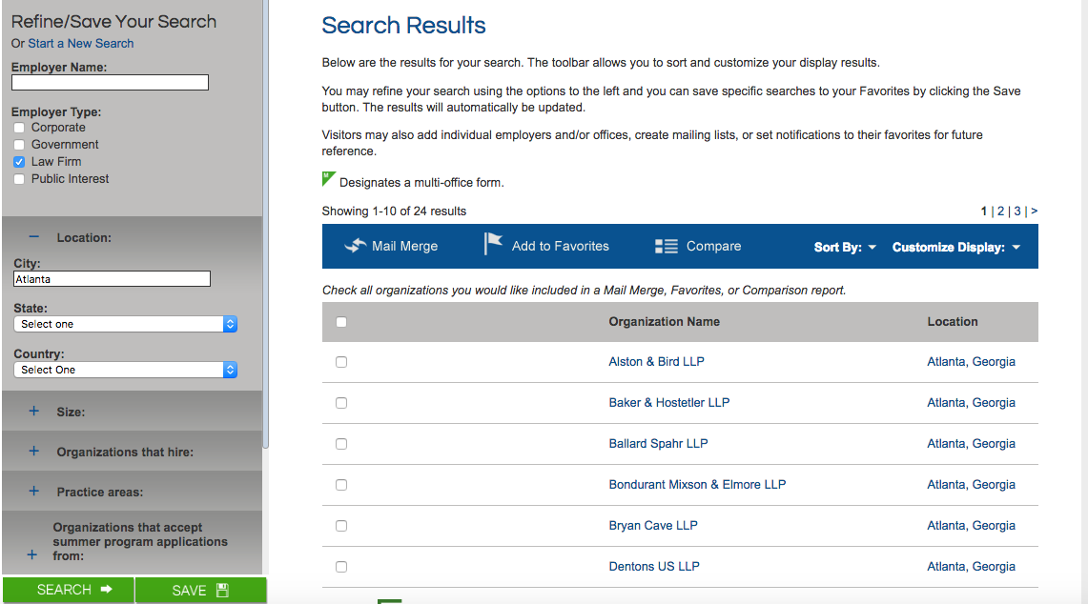
Task: Open Dentons US LLP
Action: (x=654, y=566)
